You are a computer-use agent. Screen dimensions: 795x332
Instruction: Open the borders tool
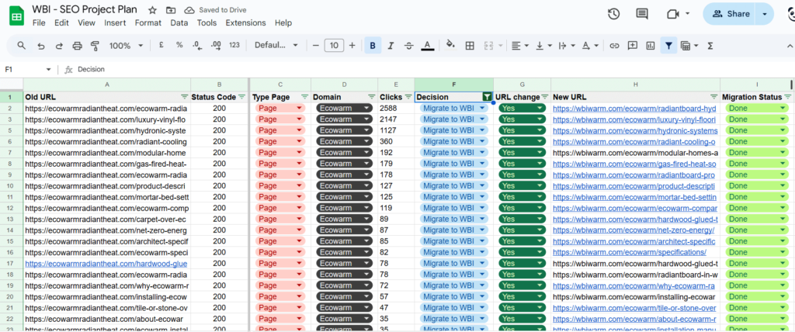470,46
